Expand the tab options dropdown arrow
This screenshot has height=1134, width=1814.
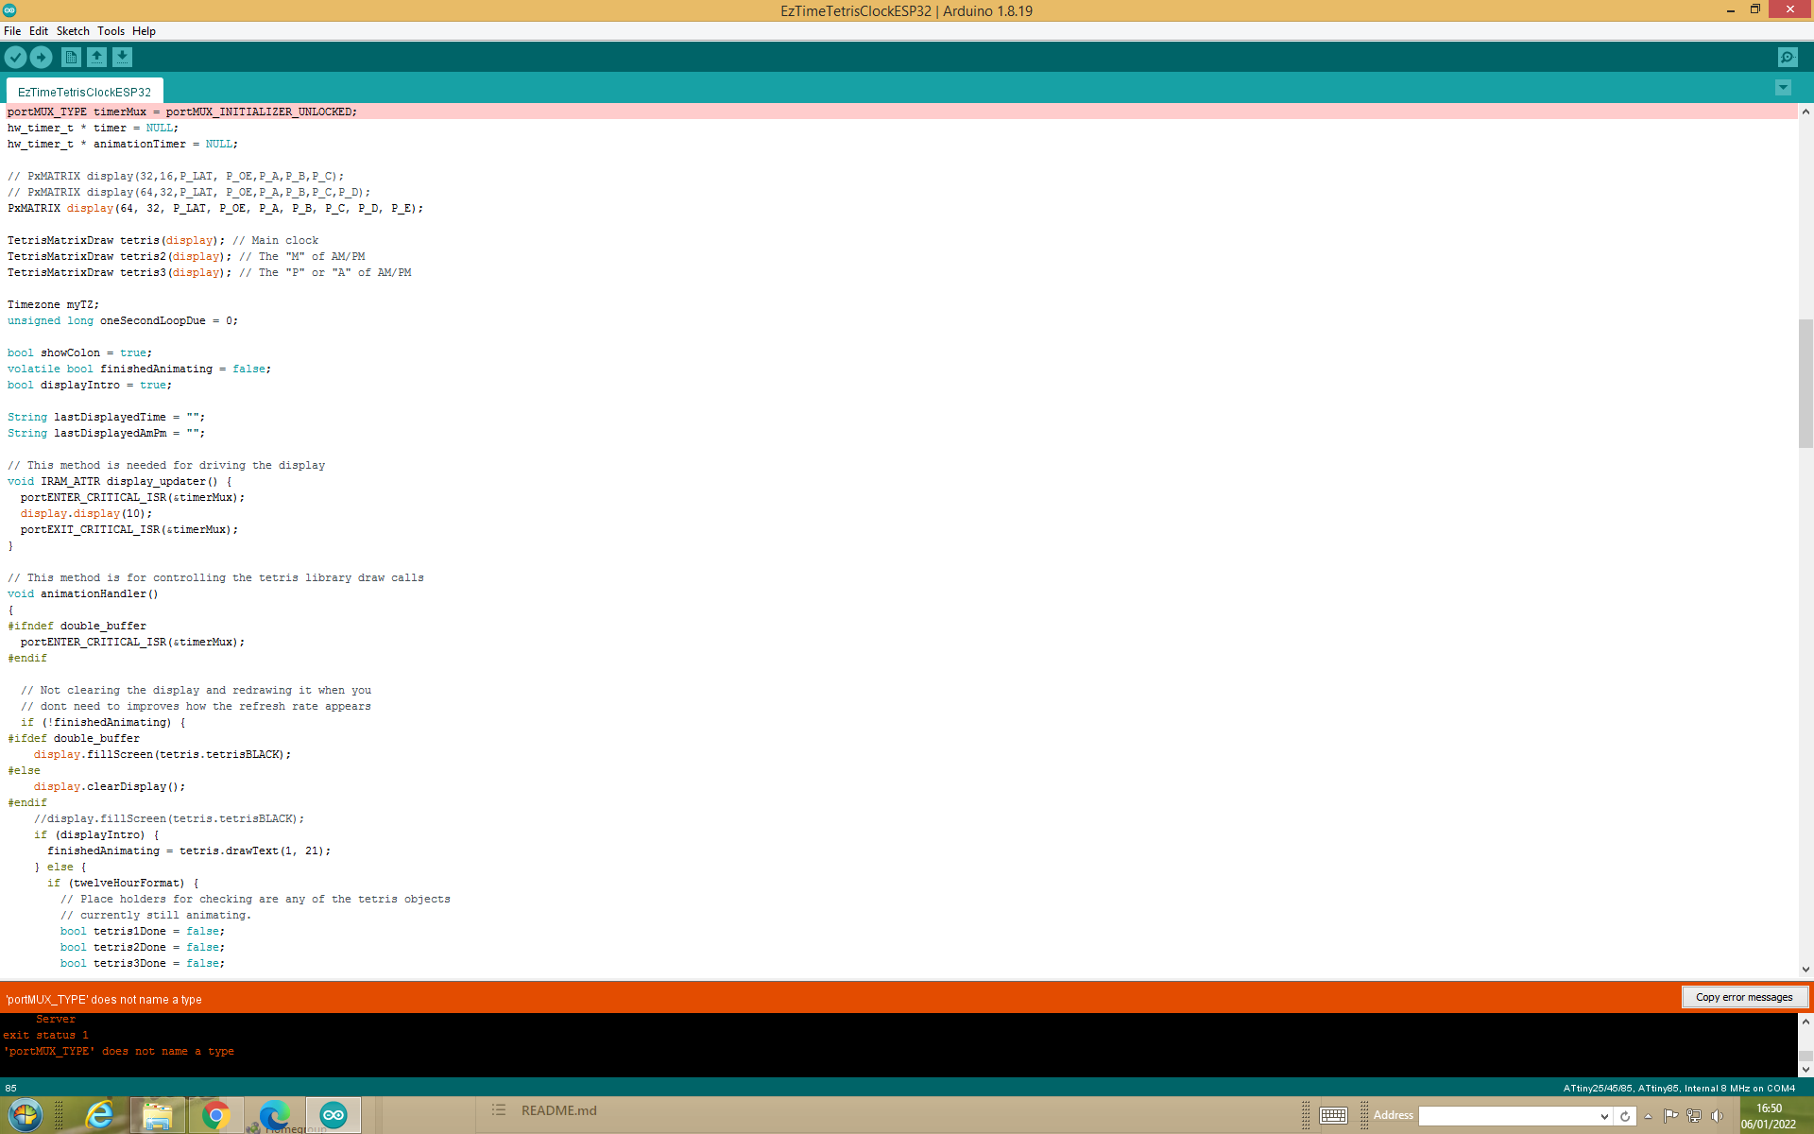pyautogui.click(x=1783, y=88)
